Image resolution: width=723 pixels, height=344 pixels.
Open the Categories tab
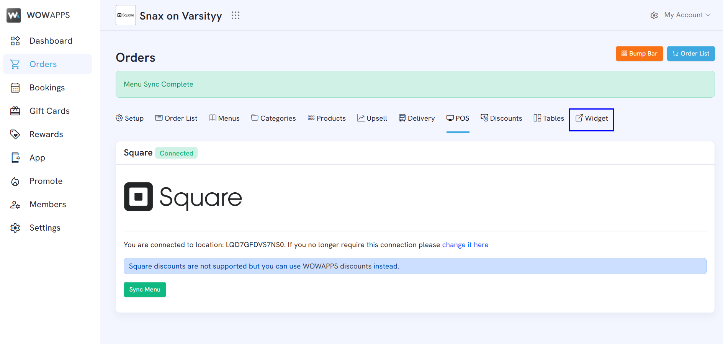click(x=273, y=118)
